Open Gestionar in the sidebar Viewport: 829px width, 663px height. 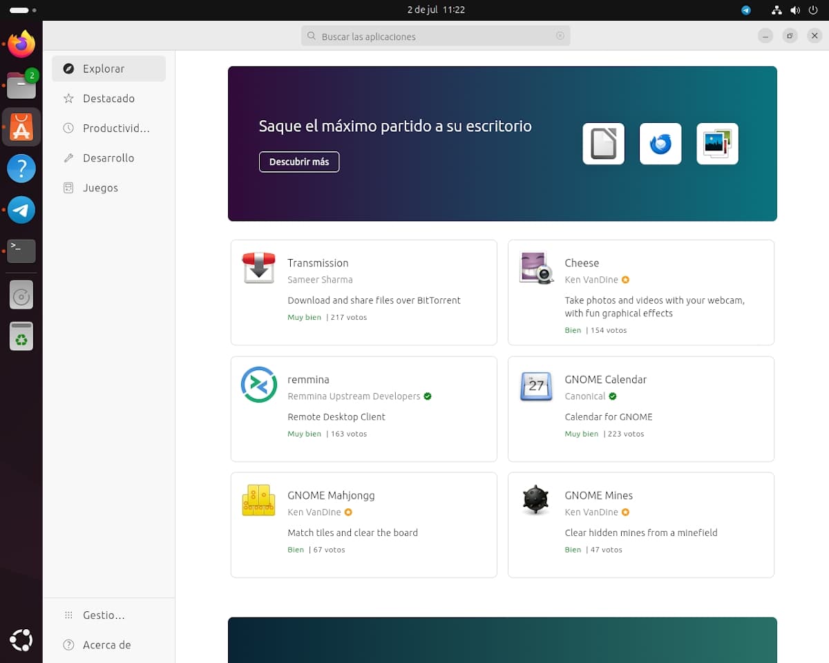point(108,615)
